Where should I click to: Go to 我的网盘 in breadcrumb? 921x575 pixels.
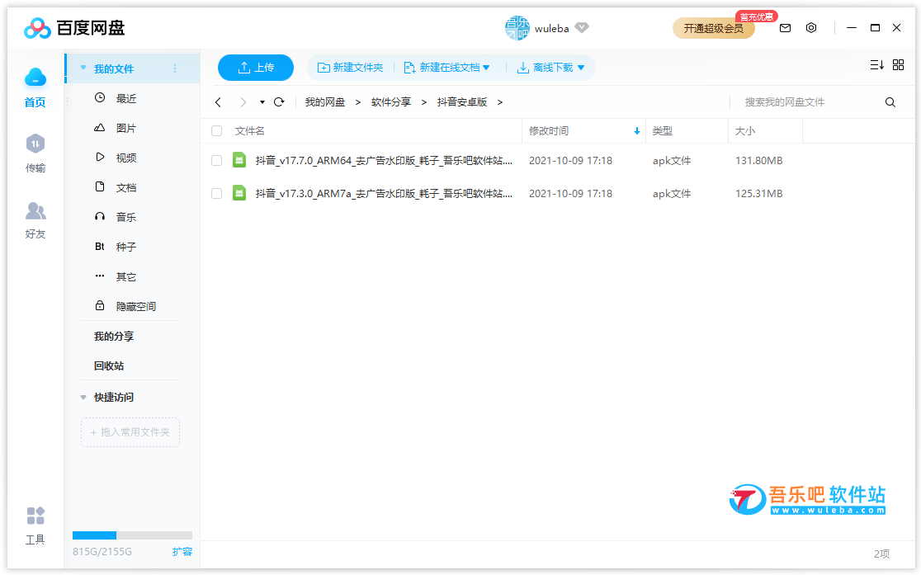(x=325, y=102)
